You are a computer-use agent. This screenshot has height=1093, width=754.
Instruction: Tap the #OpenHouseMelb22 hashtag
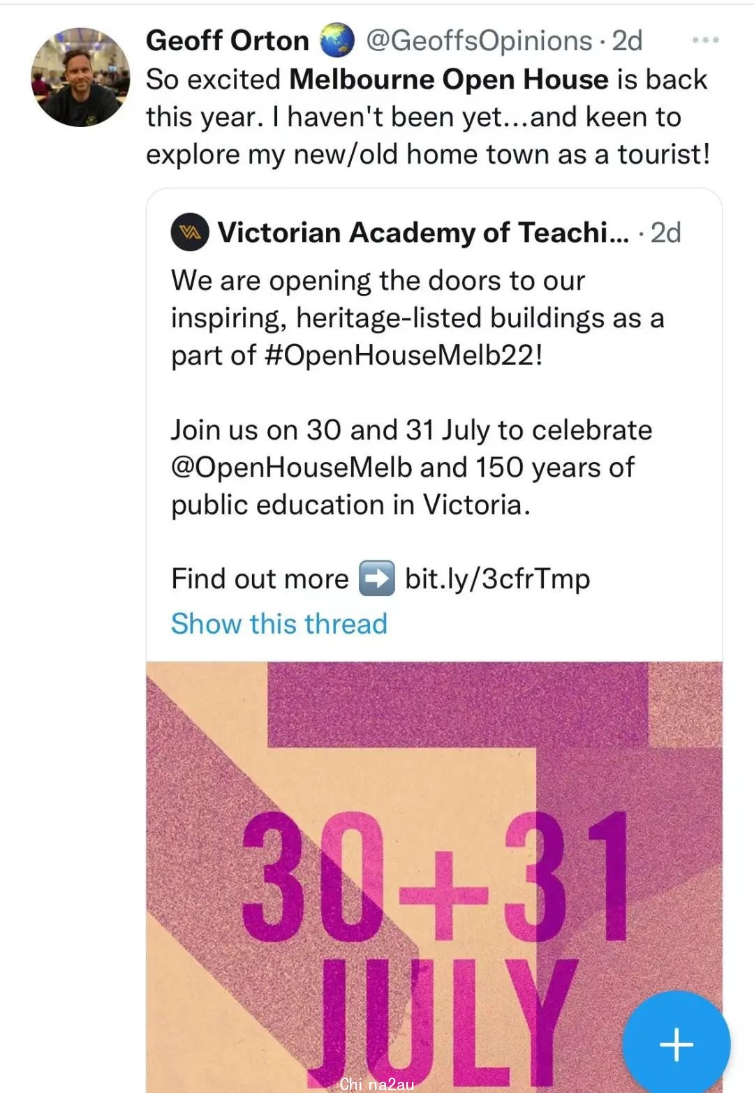point(404,355)
